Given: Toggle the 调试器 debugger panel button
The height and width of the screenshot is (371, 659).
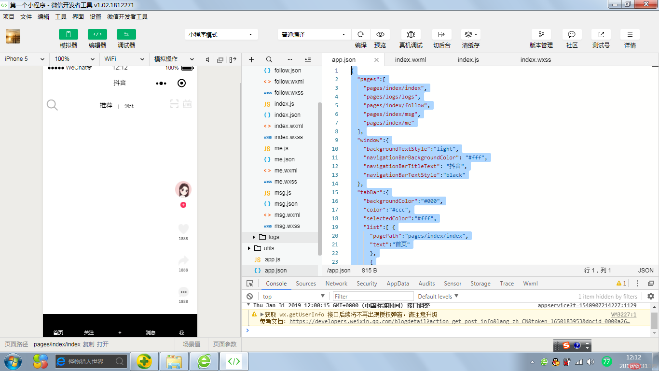Looking at the screenshot, I should (x=126, y=34).
